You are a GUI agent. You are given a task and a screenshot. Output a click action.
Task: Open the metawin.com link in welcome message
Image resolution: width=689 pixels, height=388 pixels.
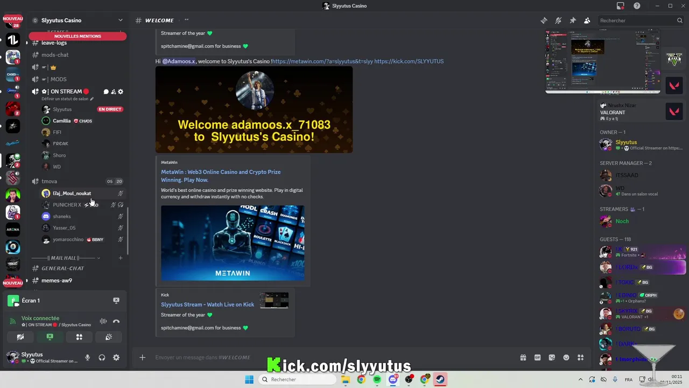click(322, 61)
